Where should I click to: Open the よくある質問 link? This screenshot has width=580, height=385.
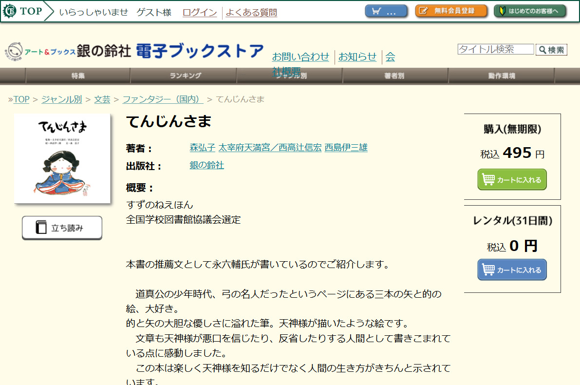[x=251, y=13]
